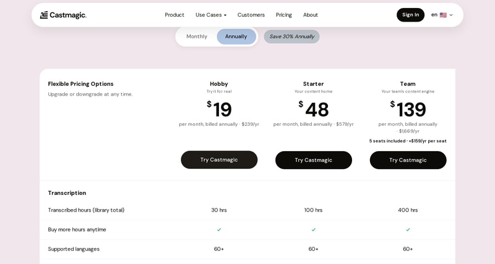This screenshot has width=495, height=264.
Task: Click the Supported languages row label
Action: click(74, 249)
